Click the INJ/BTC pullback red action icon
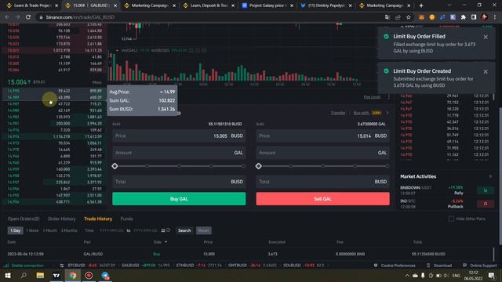Viewport: 502px width, 282px height. [486, 204]
